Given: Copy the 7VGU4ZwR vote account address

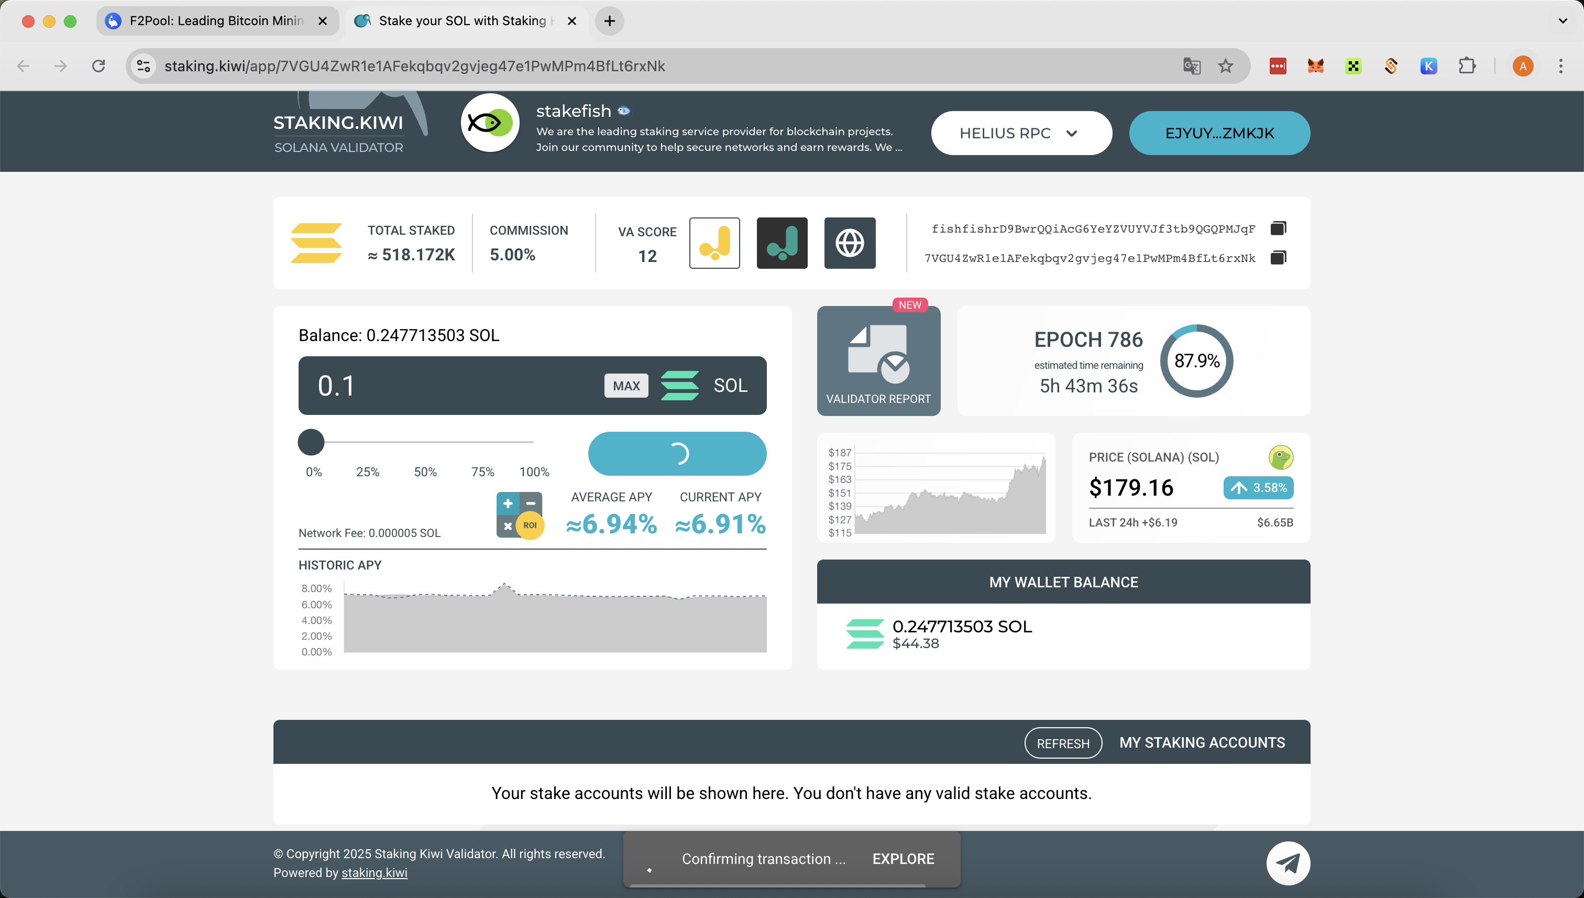Looking at the screenshot, I should (x=1278, y=258).
